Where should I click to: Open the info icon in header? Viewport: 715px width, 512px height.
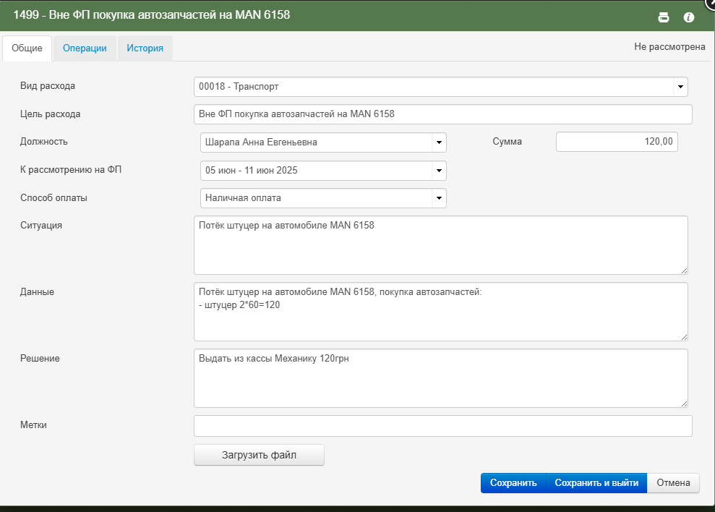[x=688, y=17]
